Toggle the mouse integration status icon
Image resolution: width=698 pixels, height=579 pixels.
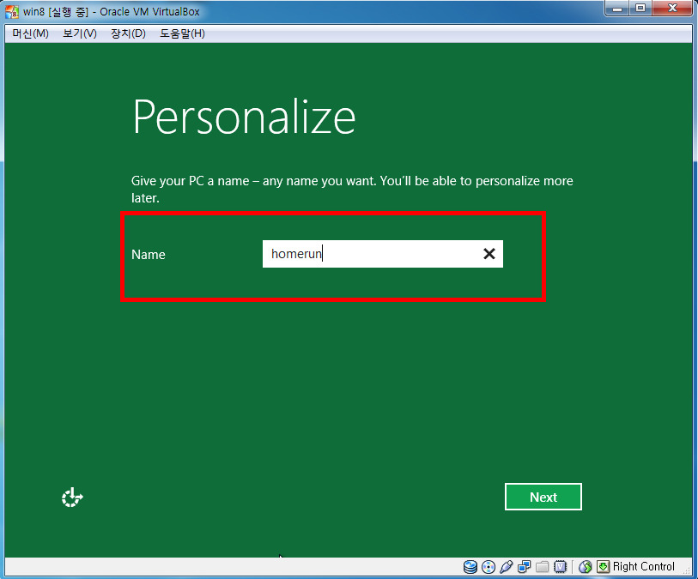click(x=586, y=567)
